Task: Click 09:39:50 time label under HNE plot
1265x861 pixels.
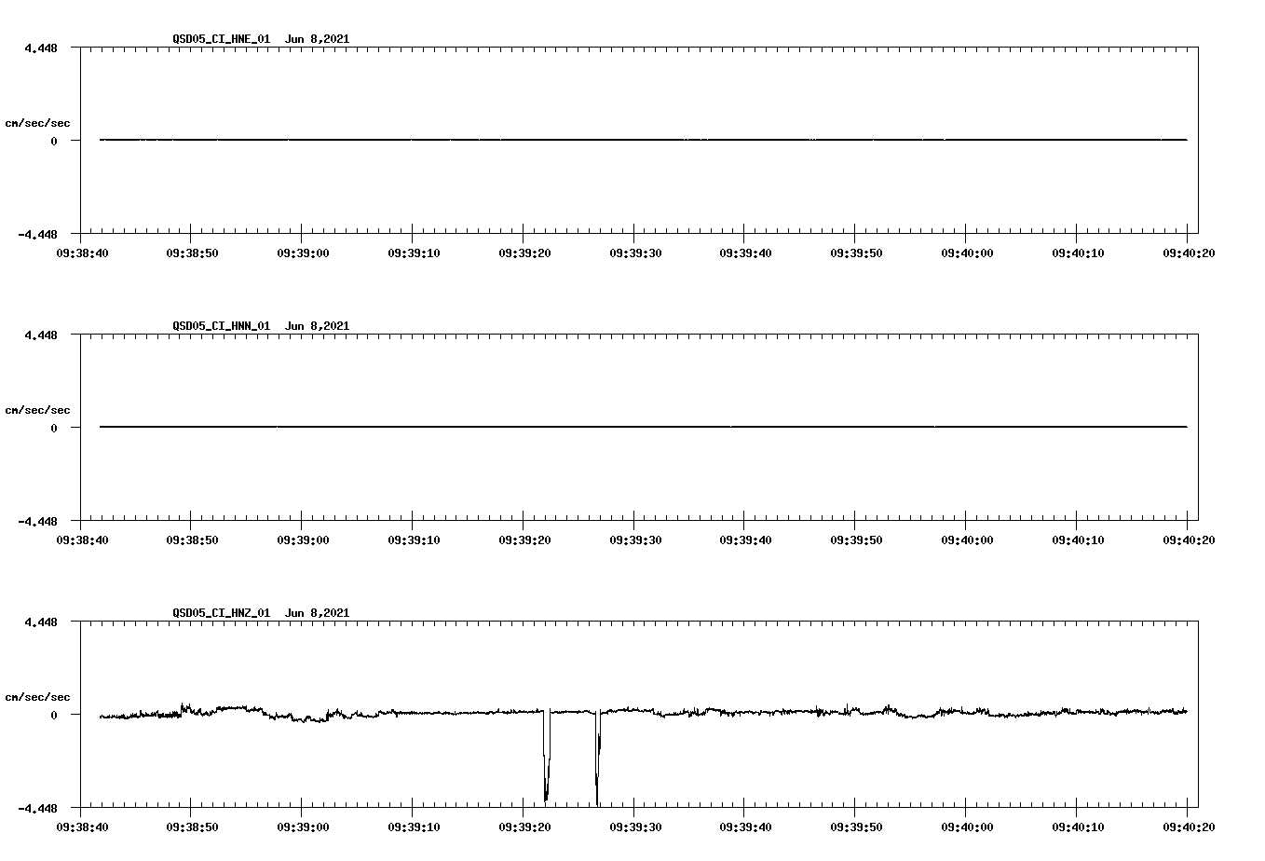Action: [856, 253]
